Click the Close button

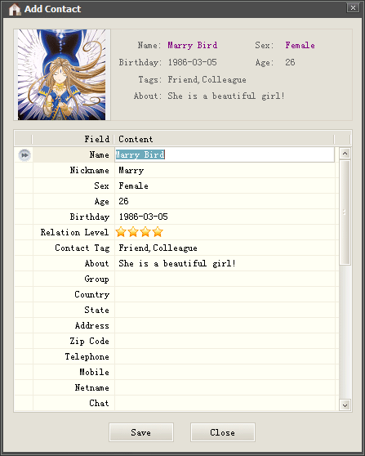click(x=223, y=432)
